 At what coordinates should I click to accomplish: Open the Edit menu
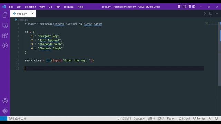coord(19,7)
